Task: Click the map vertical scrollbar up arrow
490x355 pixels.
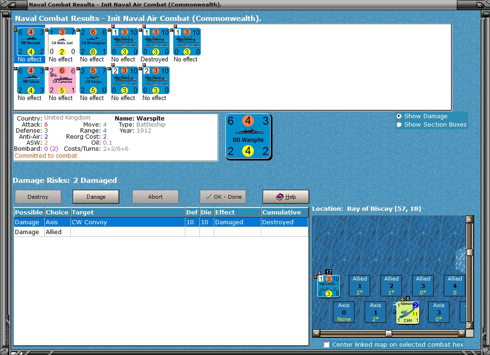Action: pyautogui.click(x=470, y=219)
